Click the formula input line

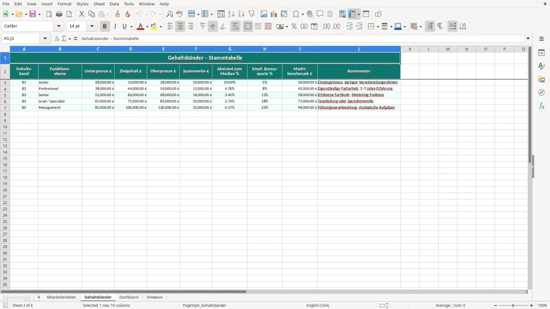(302, 39)
